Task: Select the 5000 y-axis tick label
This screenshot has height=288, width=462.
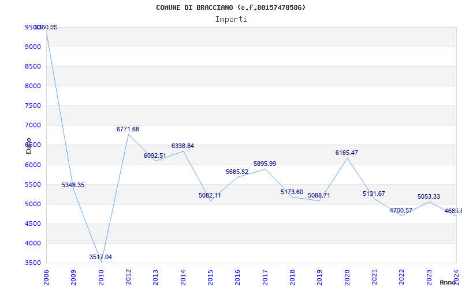Action: click(x=33, y=204)
